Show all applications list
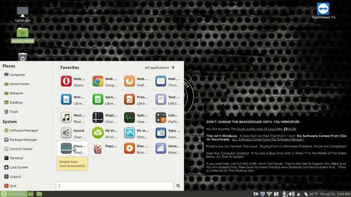Viewport: 351px width, 197px height. pyautogui.click(x=160, y=67)
